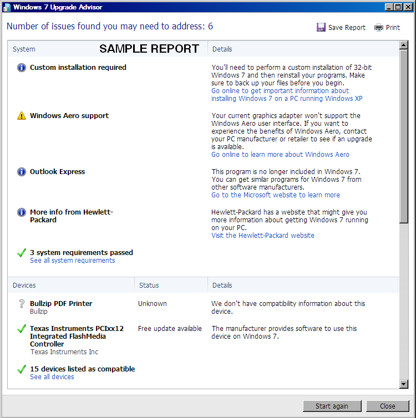
Task: Click the Start again button
Action: tap(332, 406)
